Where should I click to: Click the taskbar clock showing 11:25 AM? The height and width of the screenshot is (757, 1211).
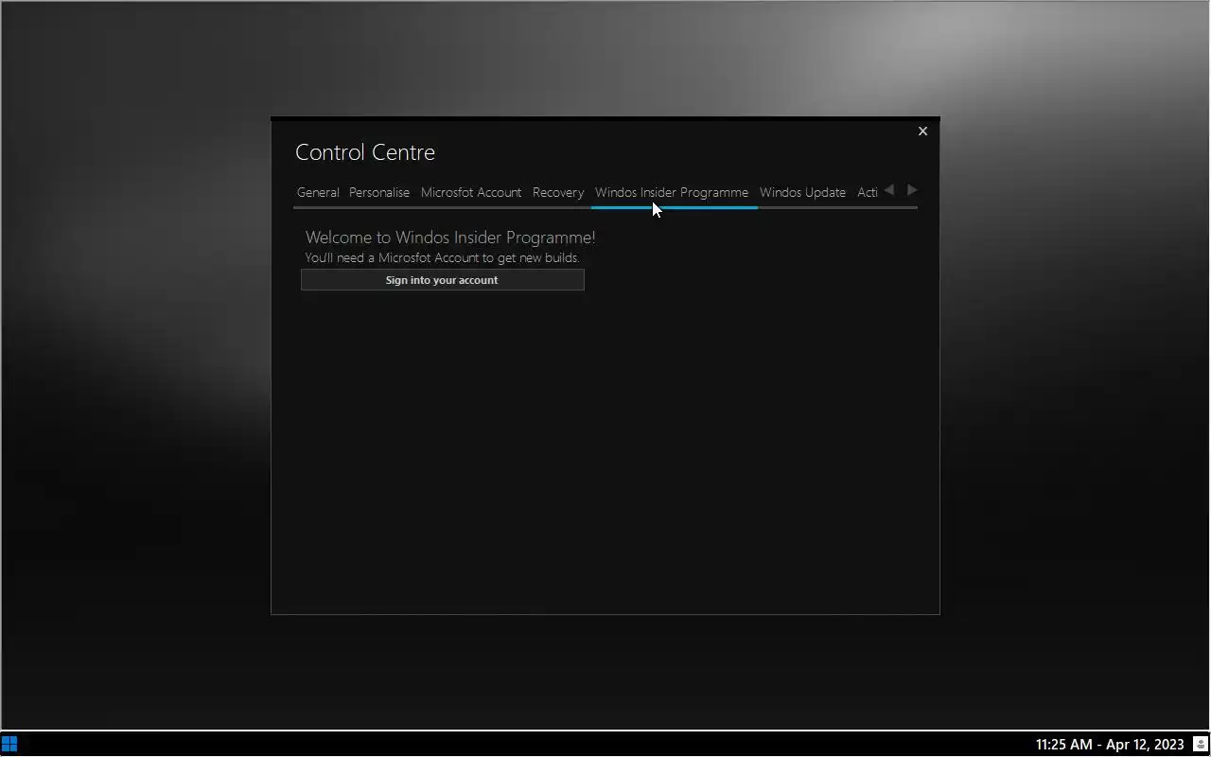pyautogui.click(x=1110, y=745)
